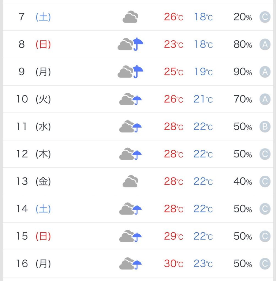Screen dimensions: 276x281
Task: Tap the 21°C low temperature on day 10
Action: (203, 99)
